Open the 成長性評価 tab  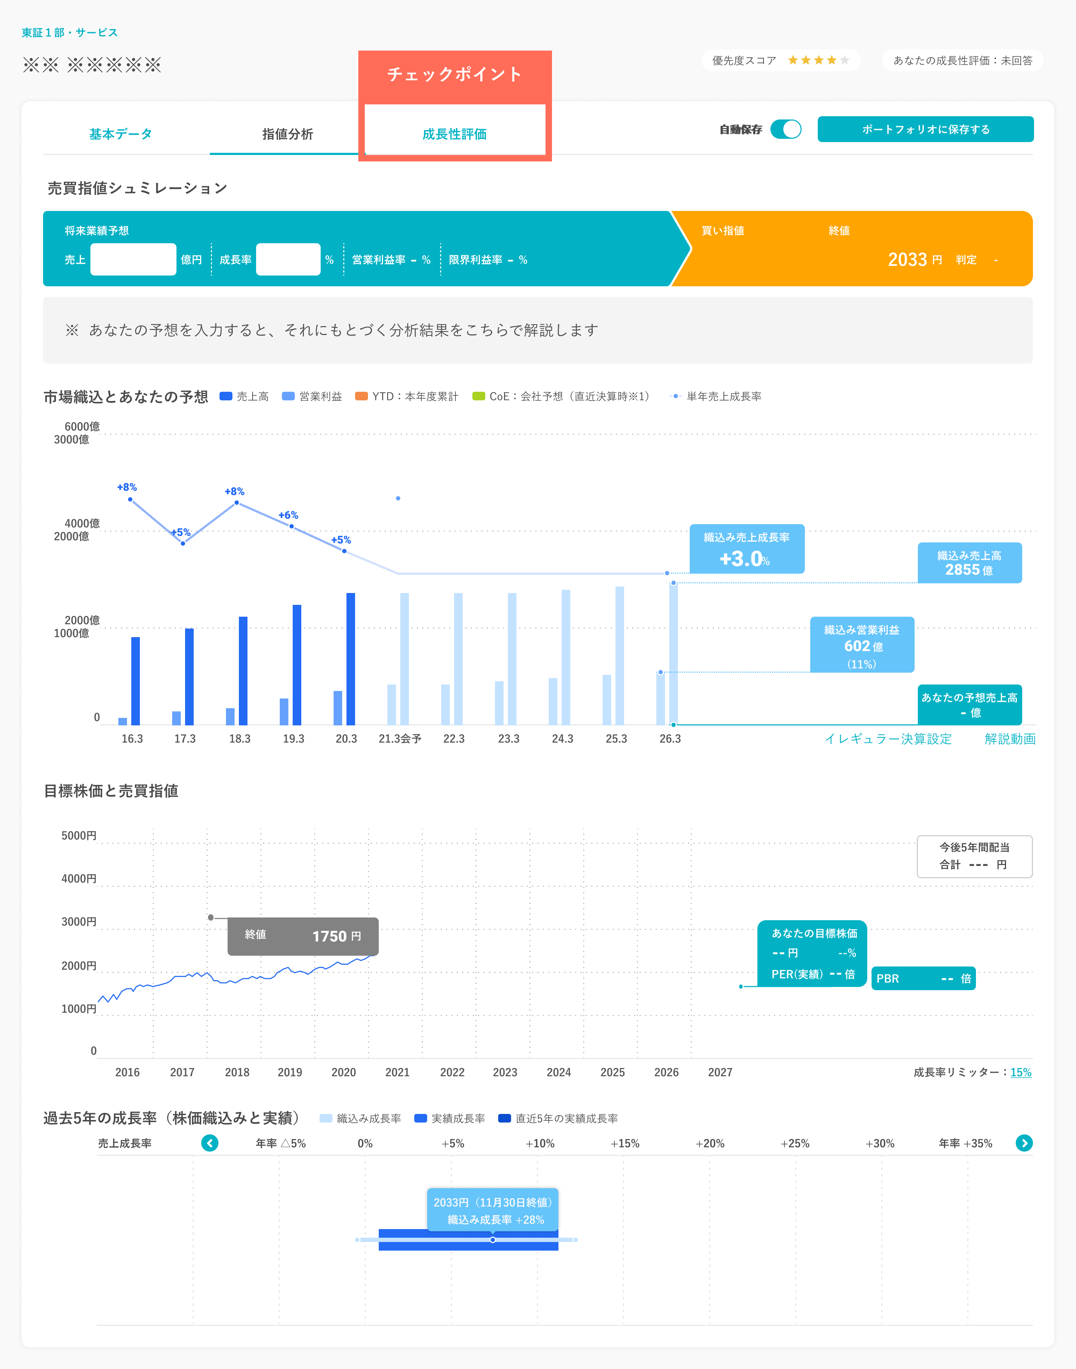454,133
